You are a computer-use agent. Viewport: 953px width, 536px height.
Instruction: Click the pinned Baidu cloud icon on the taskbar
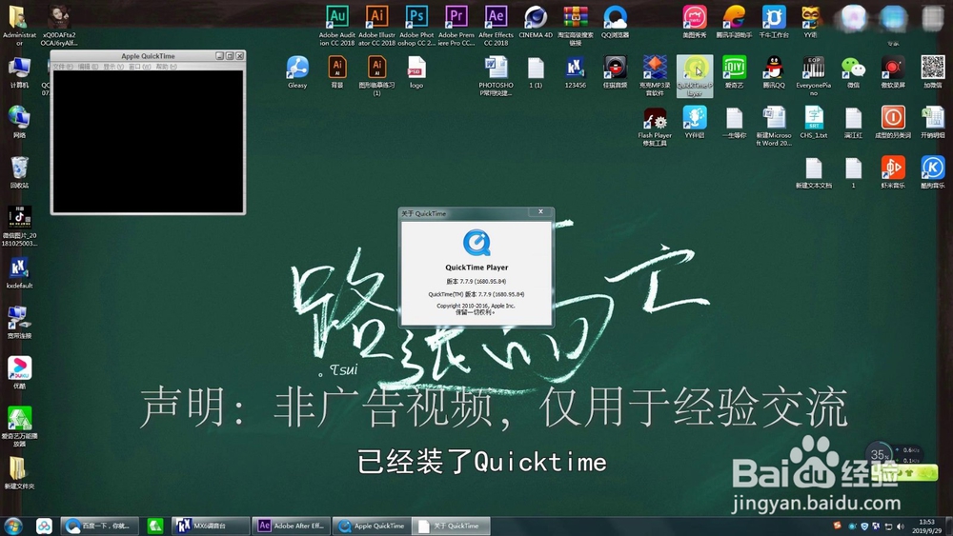(44, 526)
